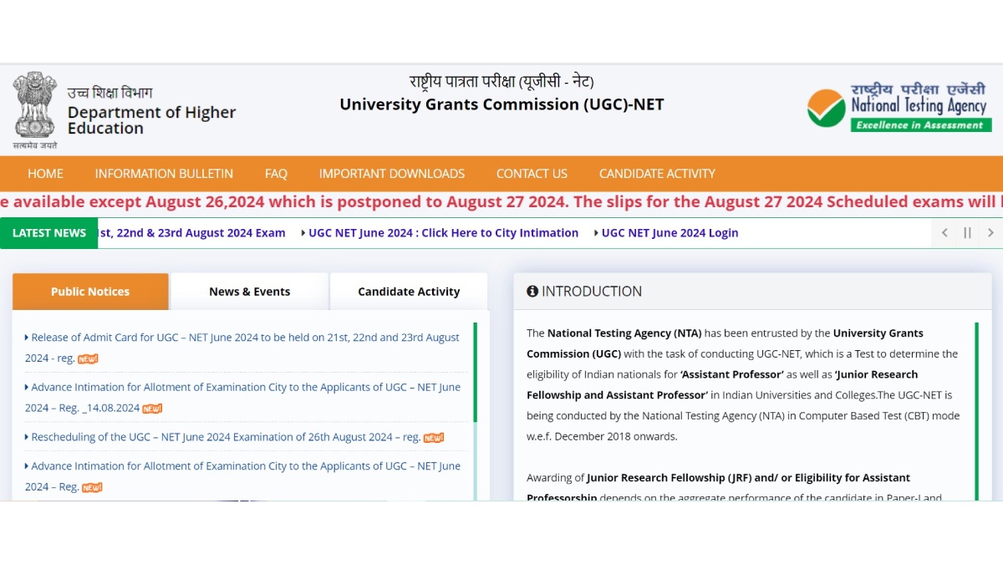Open the Candidate Activity tab
Viewport: 1003px width, 564px height.
point(409,291)
